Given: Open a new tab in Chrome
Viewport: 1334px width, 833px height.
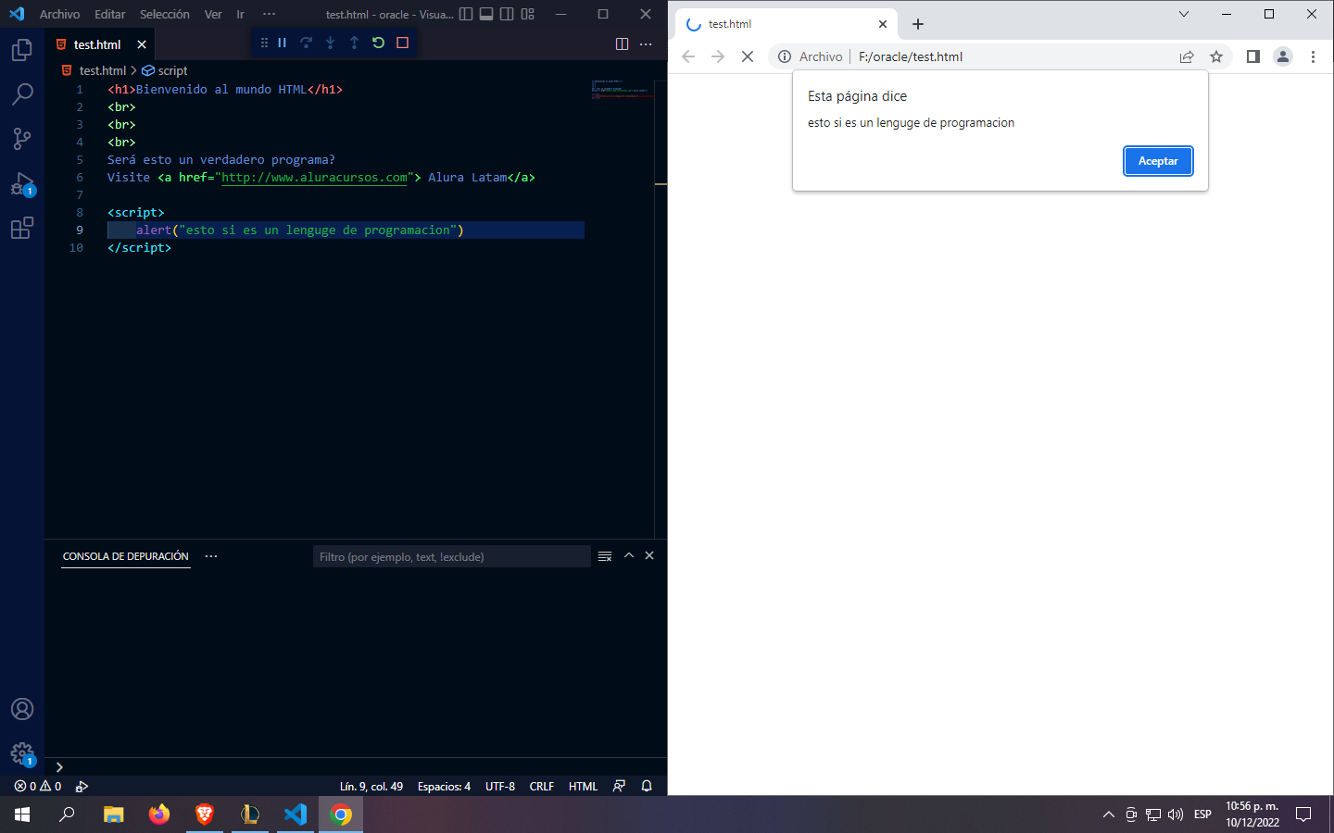Looking at the screenshot, I should click(918, 24).
